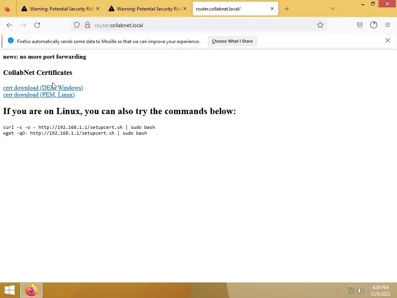Click Choose What I Share button
Screen dimensions: 397x298
(x=233, y=41)
